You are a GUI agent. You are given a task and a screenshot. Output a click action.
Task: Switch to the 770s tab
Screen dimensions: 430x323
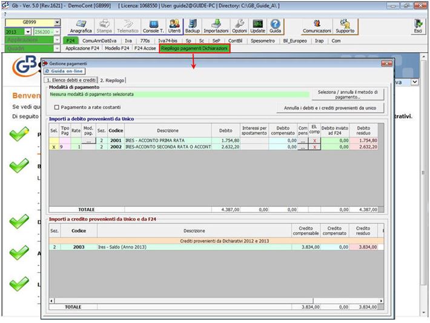point(145,41)
